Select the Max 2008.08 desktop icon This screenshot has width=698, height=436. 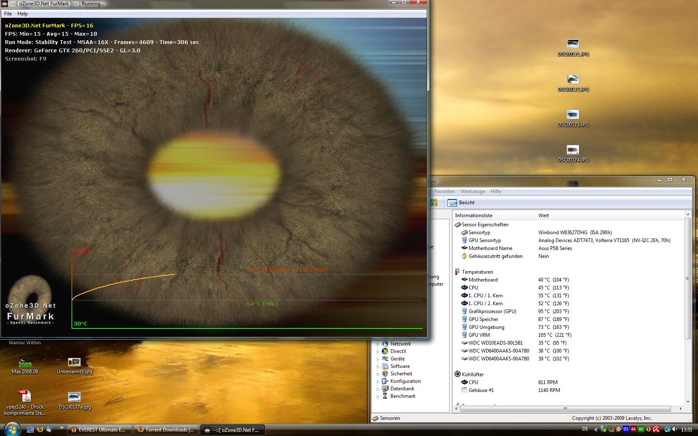[25, 365]
